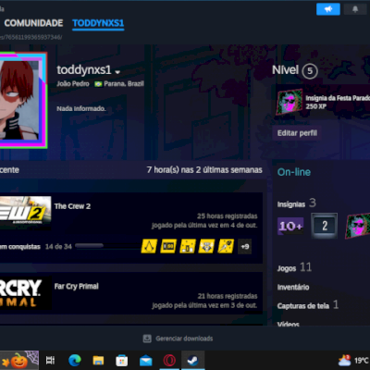Click the 21 horas registradas text
Image resolution: width=370 pixels, height=370 pixels.
pos(228,296)
